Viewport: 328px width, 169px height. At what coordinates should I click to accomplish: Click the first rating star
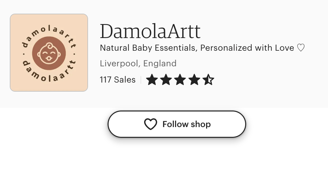point(152,80)
